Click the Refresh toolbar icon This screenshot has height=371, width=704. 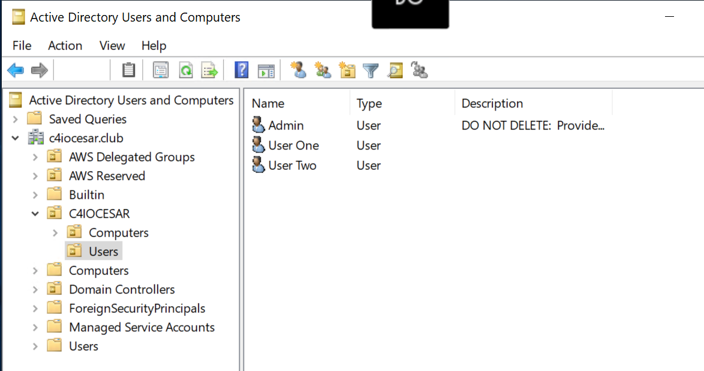(x=186, y=70)
